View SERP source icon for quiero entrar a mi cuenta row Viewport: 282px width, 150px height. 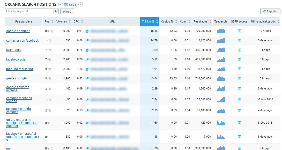pyautogui.click(x=239, y=123)
